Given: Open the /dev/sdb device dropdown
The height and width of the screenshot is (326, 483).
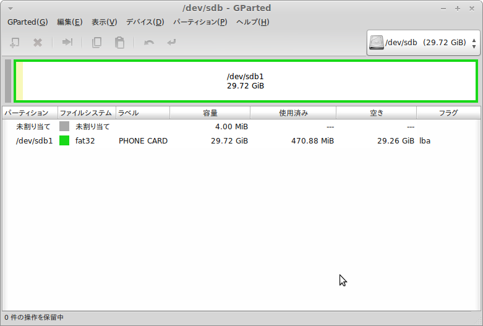Looking at the screenshot, I should 423,43.
